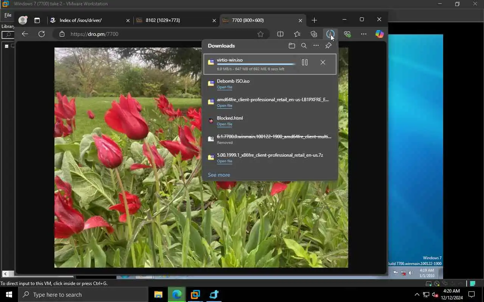
Task: Open the Windows notification center
Action: 472,294
